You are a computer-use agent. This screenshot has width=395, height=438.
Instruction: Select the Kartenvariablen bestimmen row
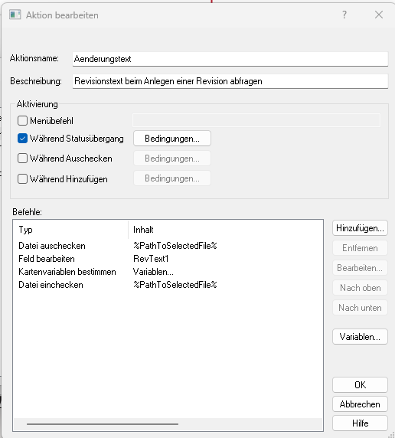pyautogui.click(x=168, y=272)
